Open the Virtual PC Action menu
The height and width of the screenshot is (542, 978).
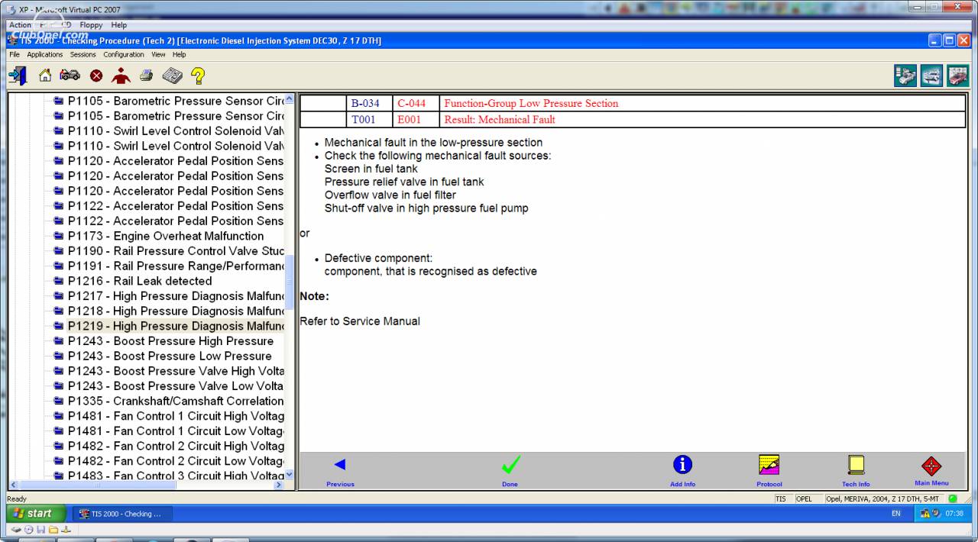coord(20,25)
